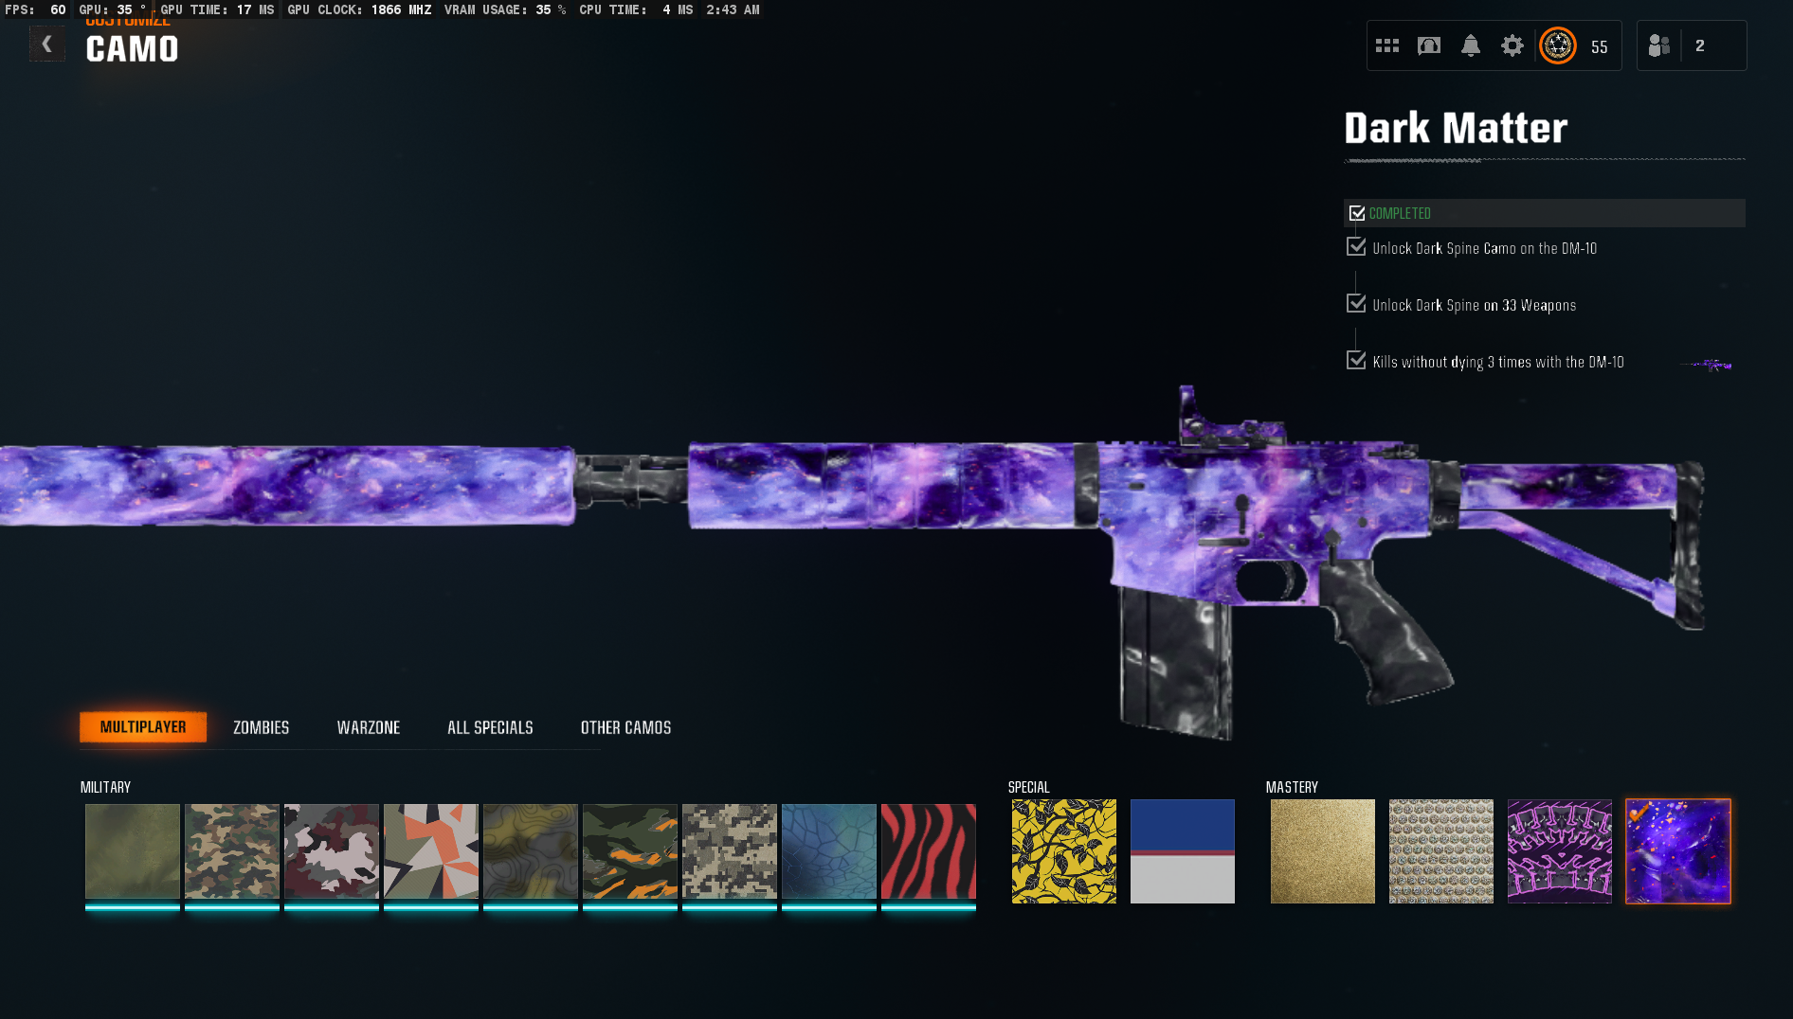The image size is (1793, 1019).
Task: Switch to the Warzone tab
Action: [x=369, y=727]
